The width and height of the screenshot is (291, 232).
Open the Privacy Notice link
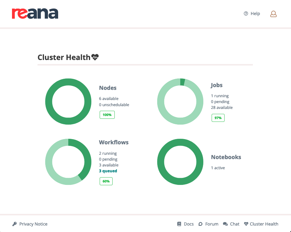click(x=33, y=224)
